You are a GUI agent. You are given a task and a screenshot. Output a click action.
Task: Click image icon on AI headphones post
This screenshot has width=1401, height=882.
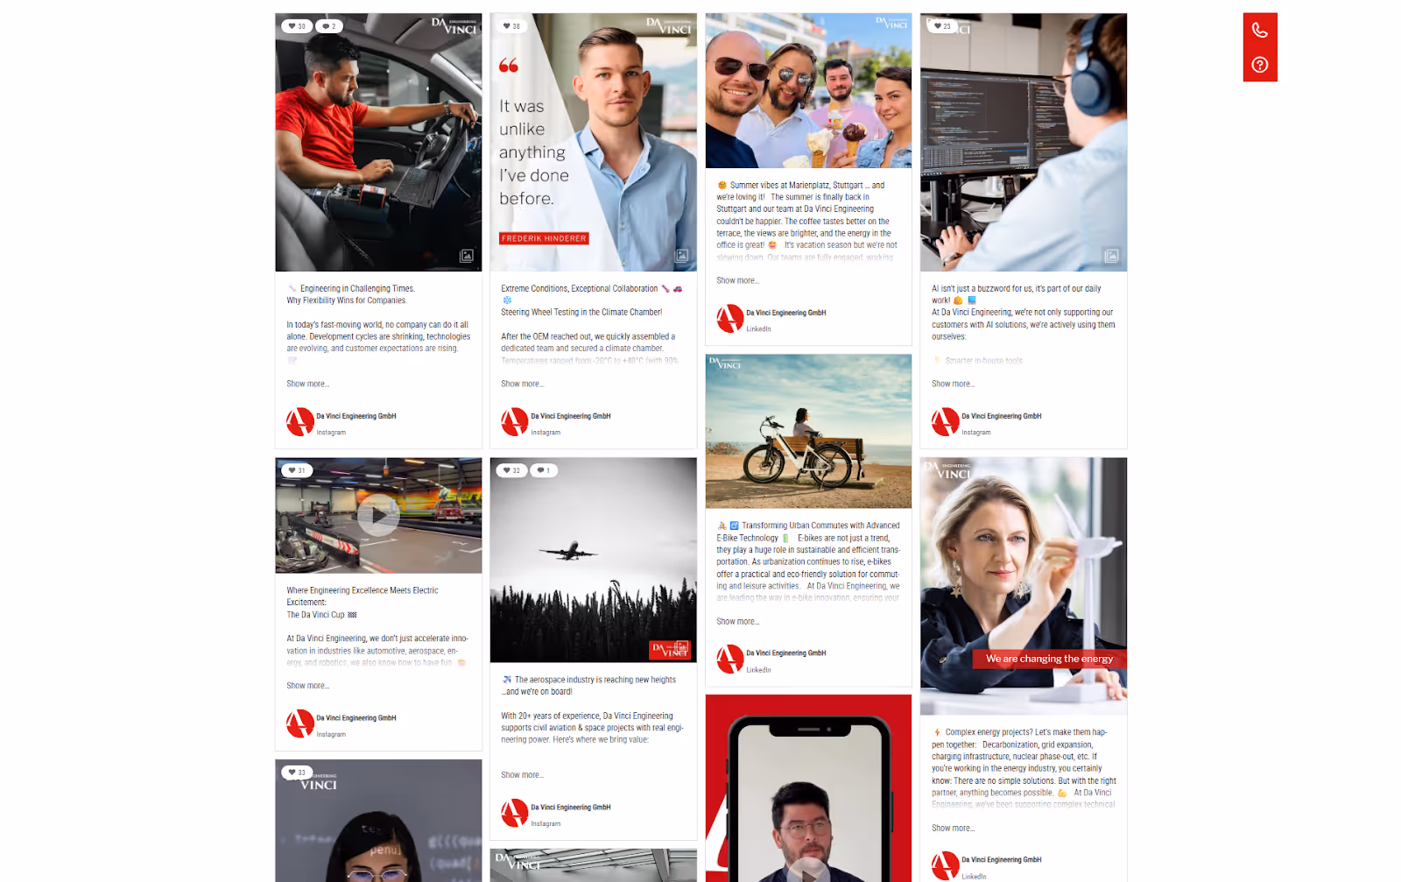click(x=1111, y=256)
